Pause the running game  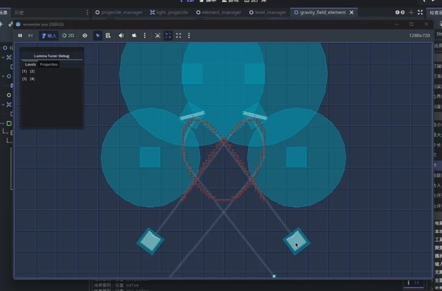coord(20,35)
